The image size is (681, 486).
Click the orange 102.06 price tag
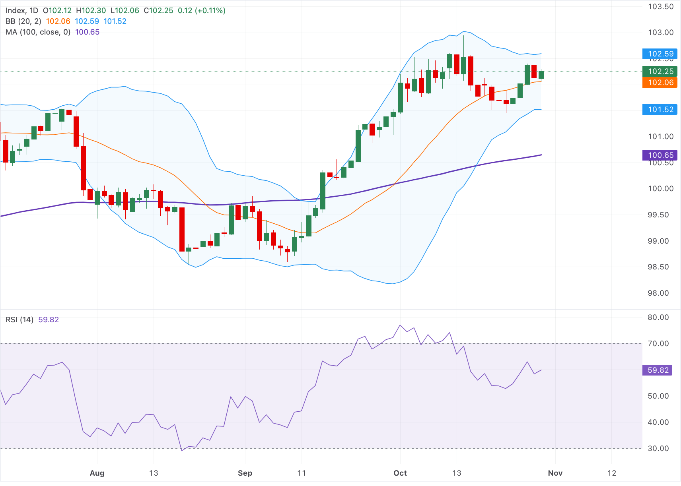660,82
